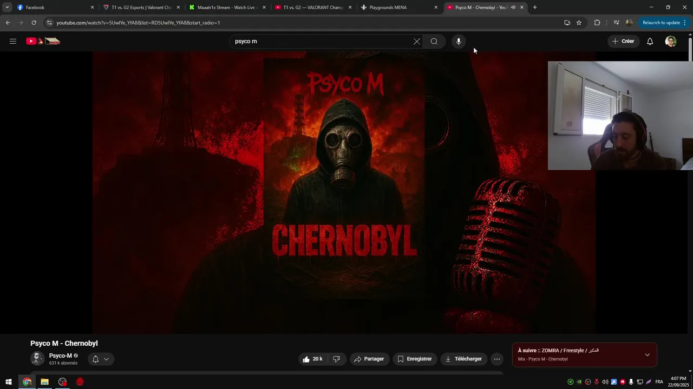The height and width of the screenshot is (389, 693).
Task: Close the Facebook tab
Action: (x=92, y=8)
